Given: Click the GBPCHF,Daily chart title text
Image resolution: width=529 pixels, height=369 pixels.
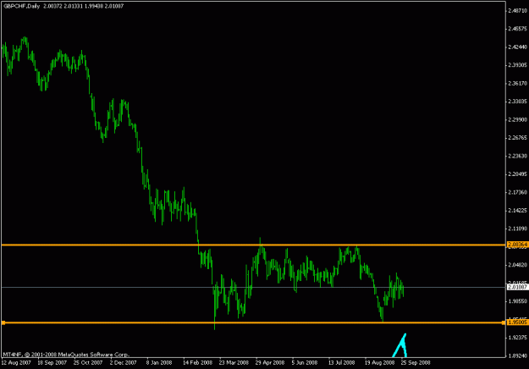Looking at the screenshot, I should (22, 6).
